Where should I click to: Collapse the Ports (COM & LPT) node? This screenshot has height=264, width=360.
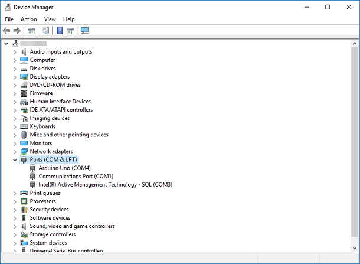tap(15, 159)
